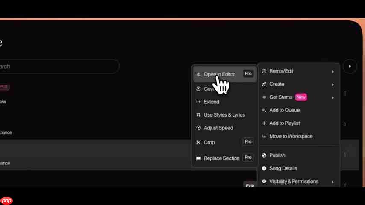Choose Crop from the submenu
365x205 pixels.
[x=225, y=142]
